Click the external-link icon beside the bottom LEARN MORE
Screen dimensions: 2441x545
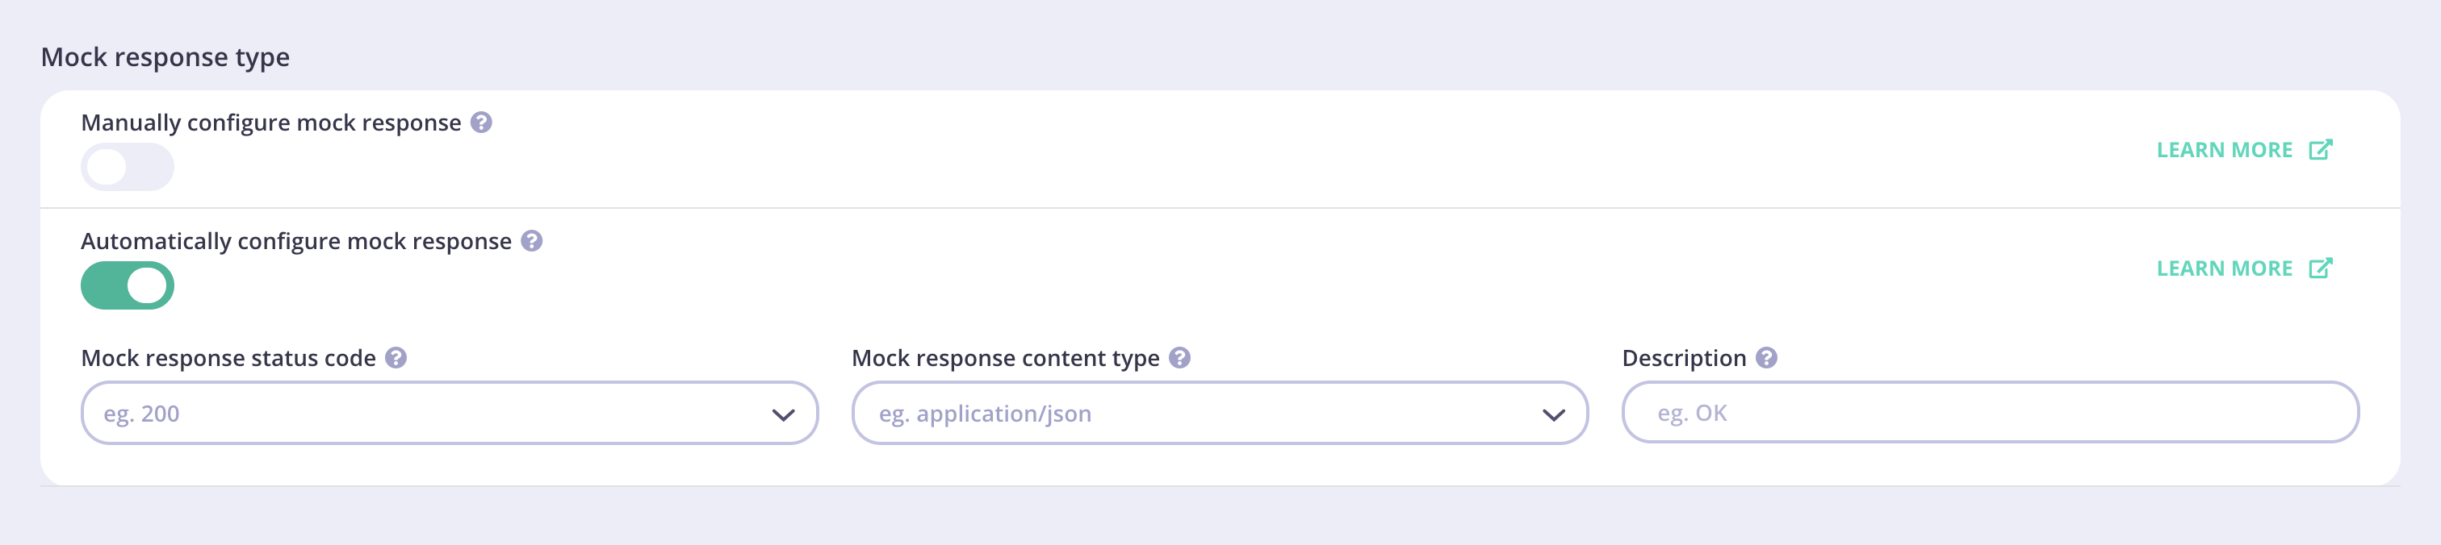coord(2322,268)
